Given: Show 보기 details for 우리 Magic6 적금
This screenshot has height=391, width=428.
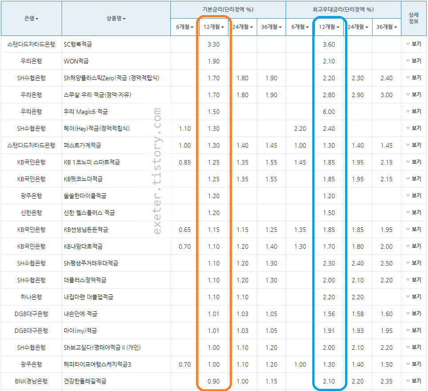Looking at the screenshot, I should [413, 111].
